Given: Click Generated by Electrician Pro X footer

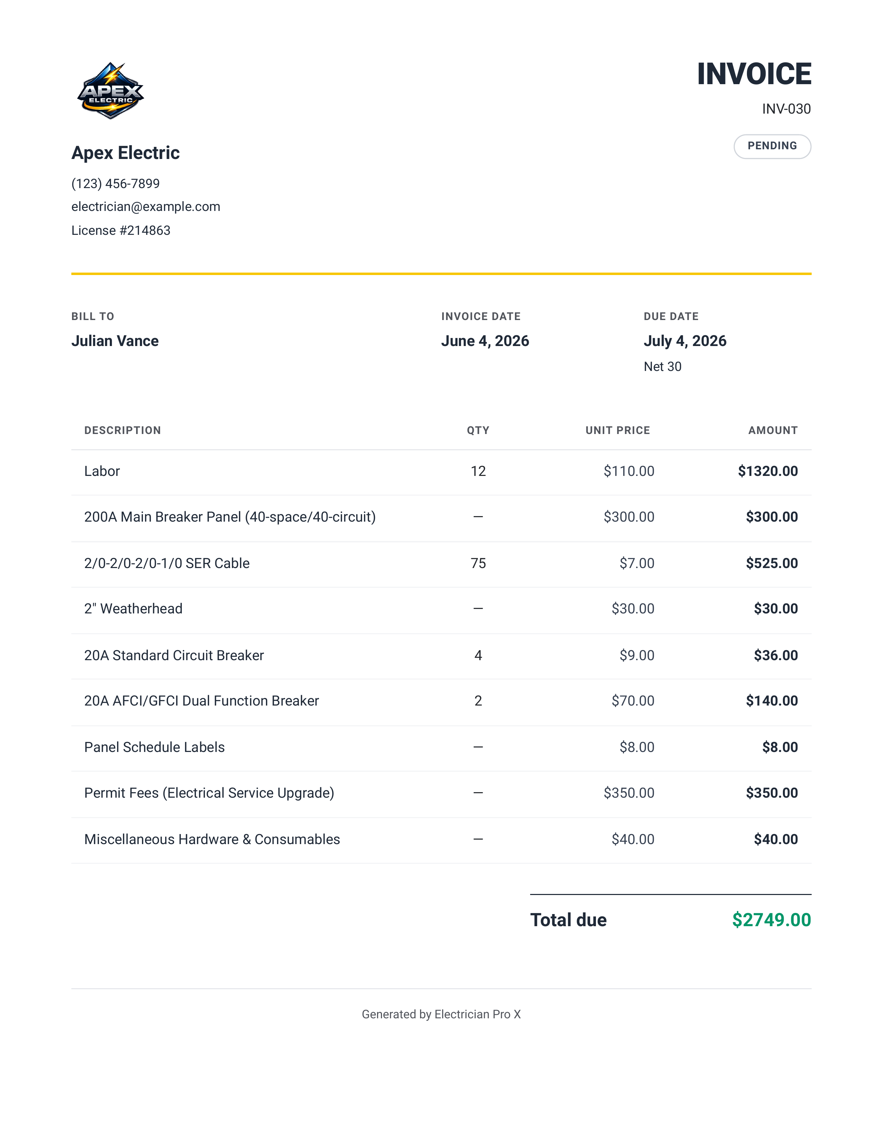Looking at the screenshot, I should [x=441, y=1014].
